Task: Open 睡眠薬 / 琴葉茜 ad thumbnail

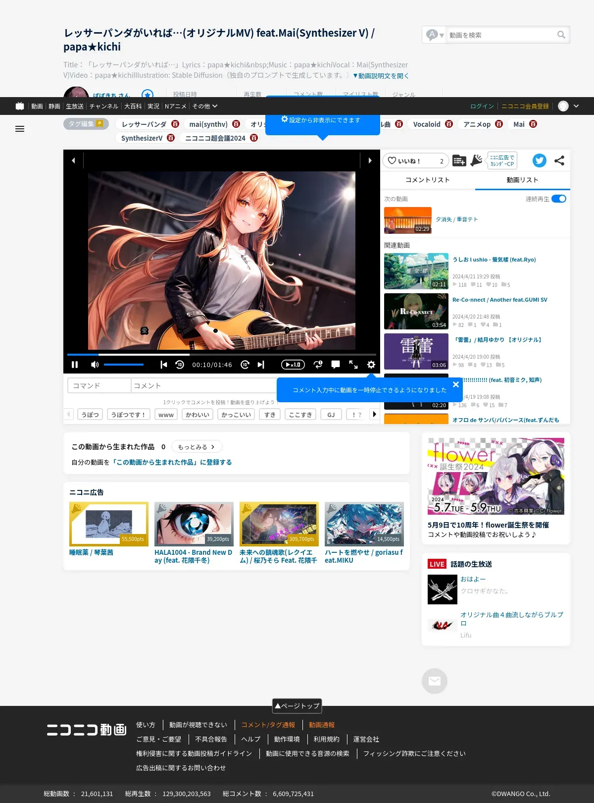Action: (109, 524)
